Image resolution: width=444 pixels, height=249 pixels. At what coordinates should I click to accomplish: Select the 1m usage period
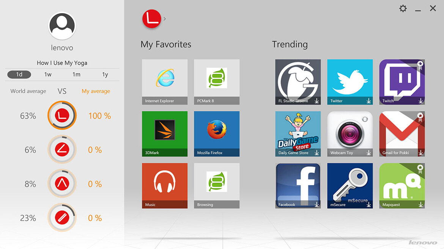coord(76,75)
